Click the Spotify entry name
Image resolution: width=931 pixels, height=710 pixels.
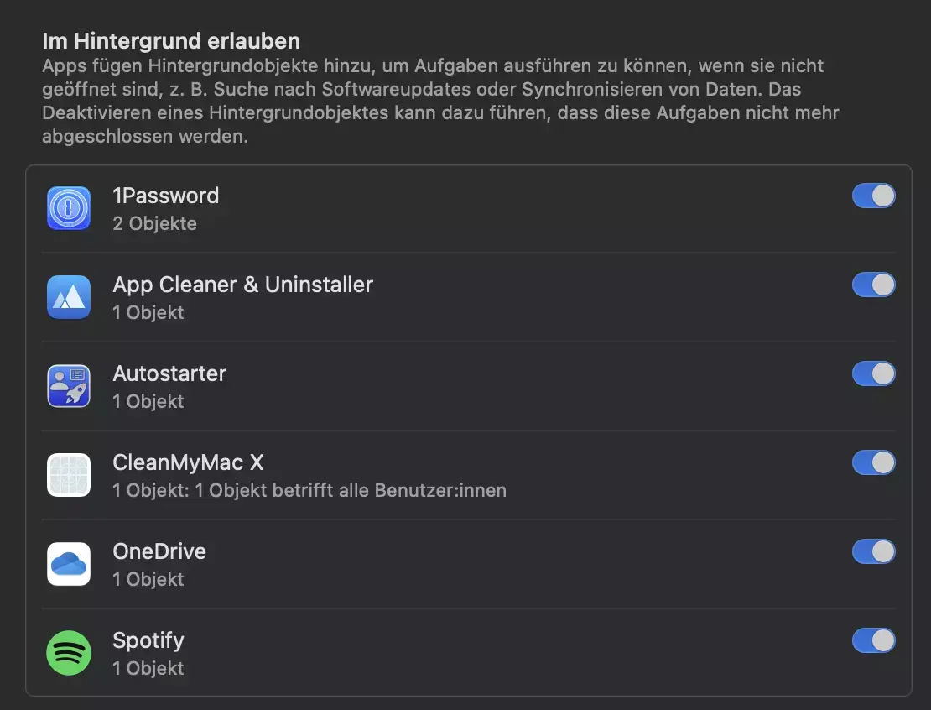tap(148, 641)
